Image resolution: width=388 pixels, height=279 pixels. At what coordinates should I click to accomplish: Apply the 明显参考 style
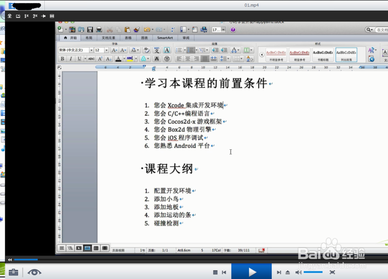pos(299,55)
